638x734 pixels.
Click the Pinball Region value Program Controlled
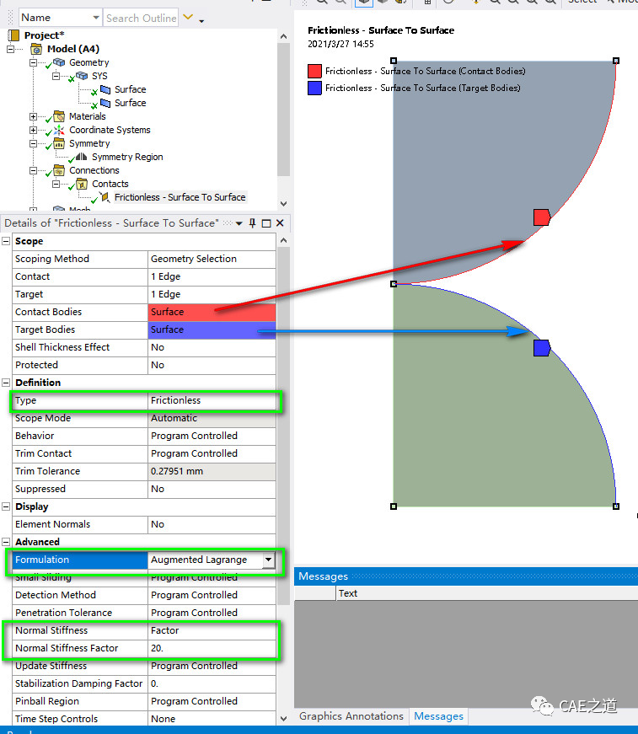point(212,701)
